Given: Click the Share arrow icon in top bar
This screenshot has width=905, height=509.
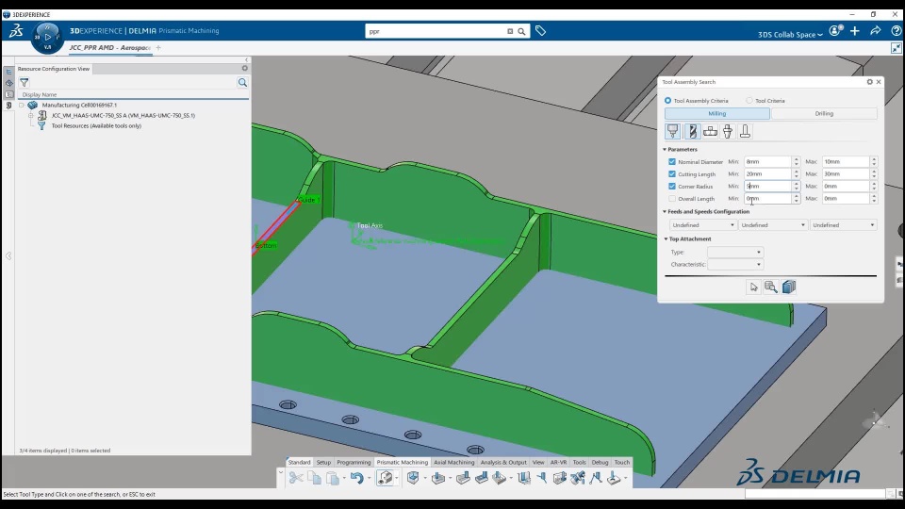Looking at the screenshot, I should coord(876,31).
